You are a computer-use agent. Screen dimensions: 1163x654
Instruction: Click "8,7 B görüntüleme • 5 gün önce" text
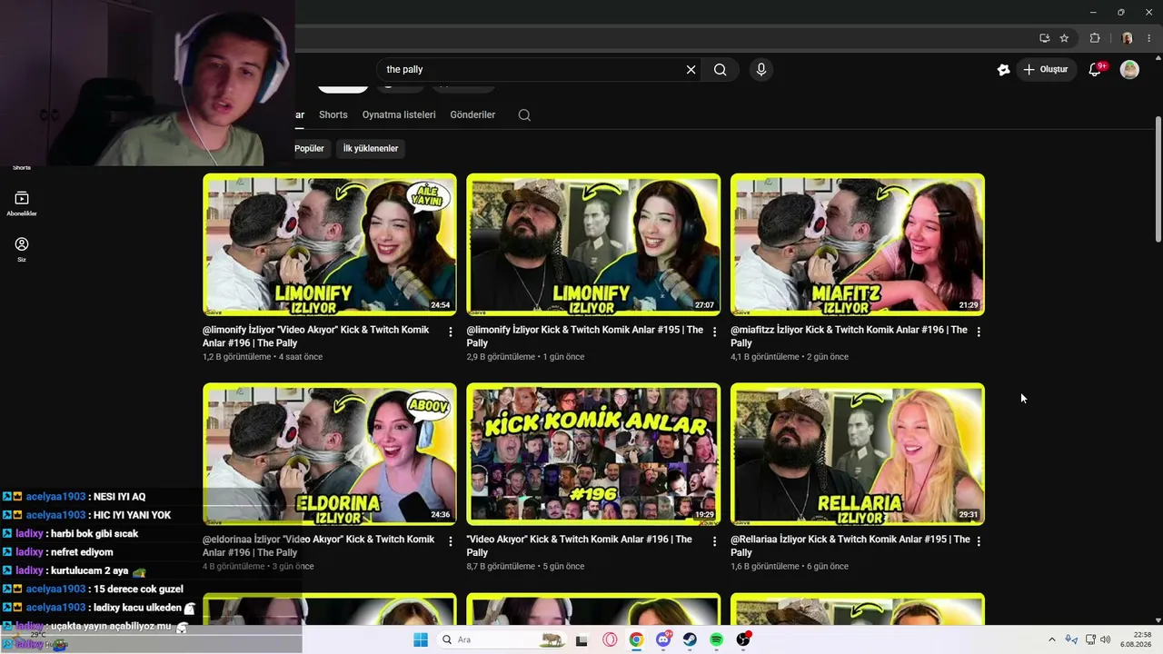tap(526, 567)
